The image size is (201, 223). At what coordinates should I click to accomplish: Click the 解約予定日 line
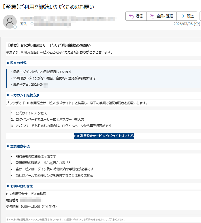(29, 85)
